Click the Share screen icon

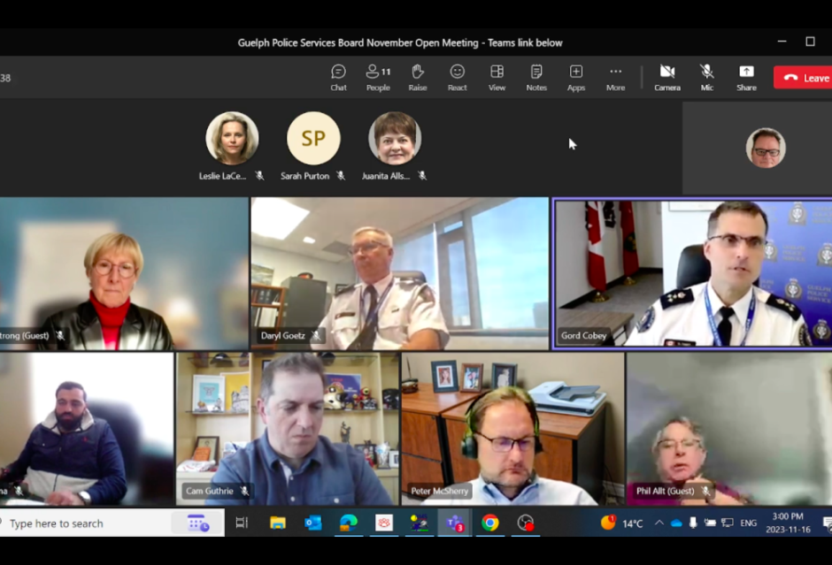pos(746,77)
